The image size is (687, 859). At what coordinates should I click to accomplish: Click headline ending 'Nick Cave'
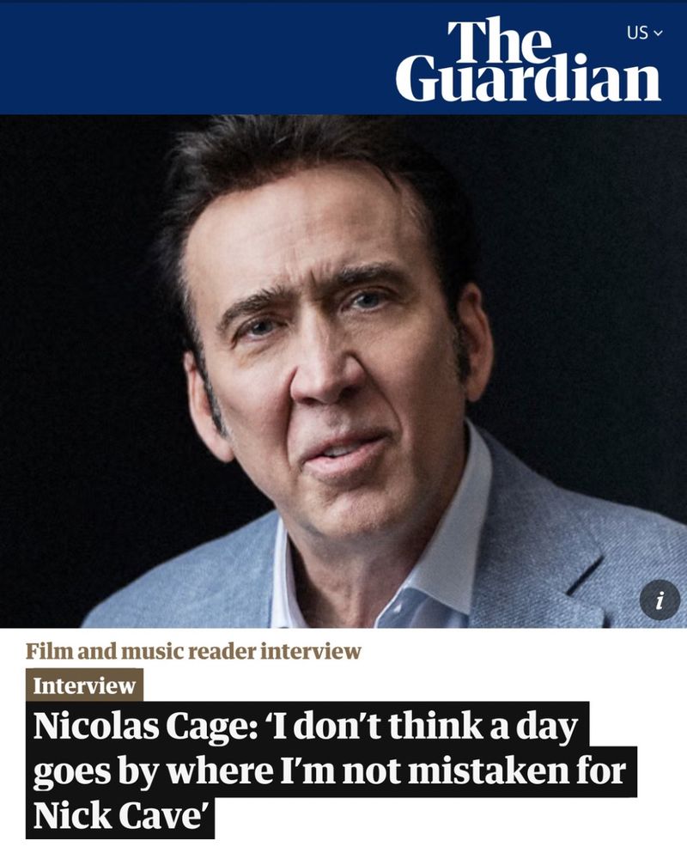click(119, 816)
